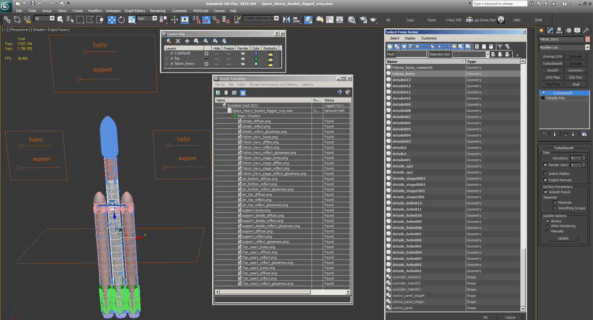The height and width of the screenshot is (320, 593).
Task: Open the Mirror tool in main toolbar
Action: 286,19
